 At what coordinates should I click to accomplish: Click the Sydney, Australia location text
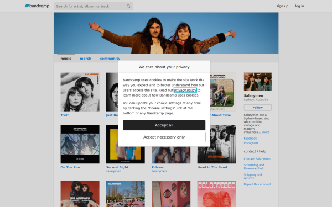click(256, 100)
